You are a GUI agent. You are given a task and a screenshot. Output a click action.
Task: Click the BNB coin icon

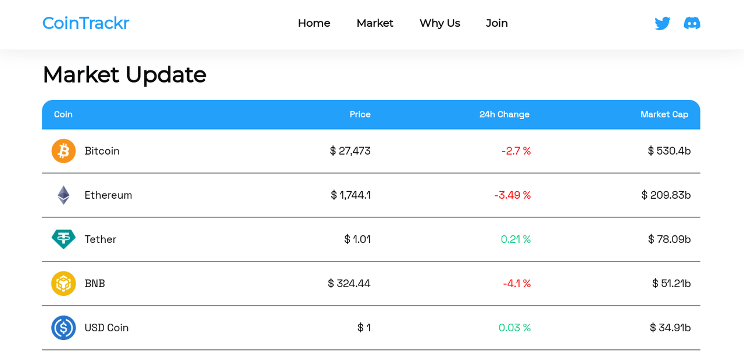[63, 284]
